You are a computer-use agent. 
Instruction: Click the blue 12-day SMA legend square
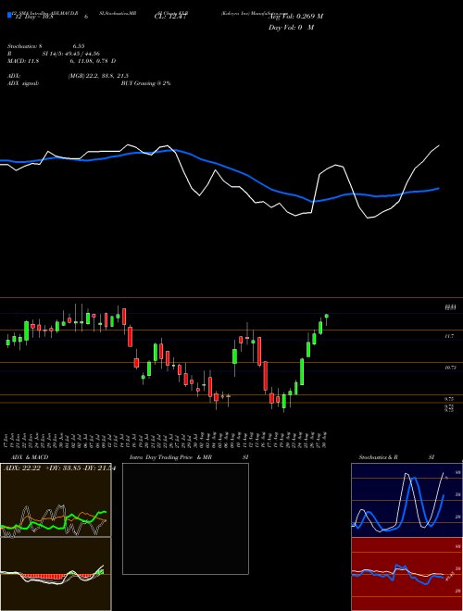[9, 15]
